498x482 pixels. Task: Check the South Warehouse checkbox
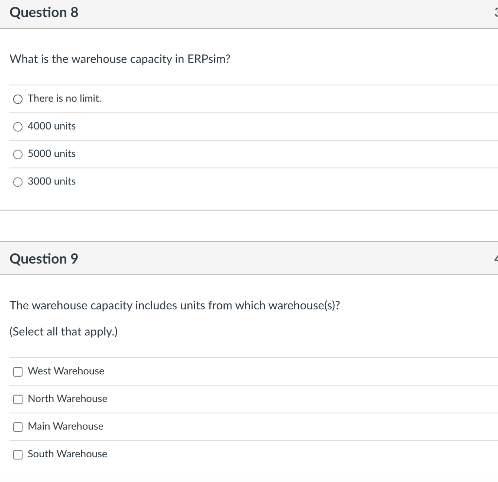[x=18, y=454]
